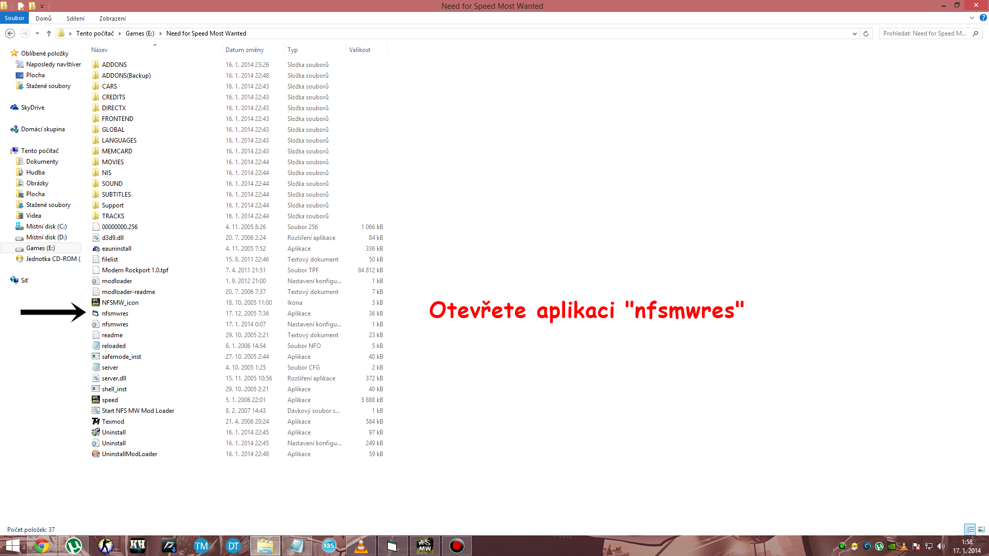The width and height of the screenshot is (989, 556).
Task: Sort files by Datum změny column
Action: [245, 50]
